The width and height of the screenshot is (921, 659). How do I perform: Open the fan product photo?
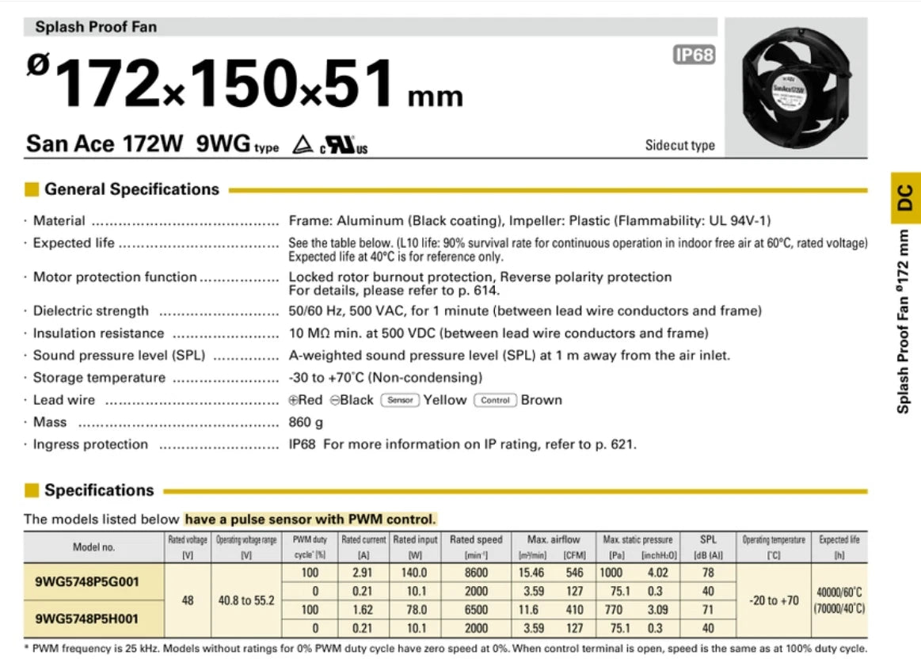tap(796, 87)
